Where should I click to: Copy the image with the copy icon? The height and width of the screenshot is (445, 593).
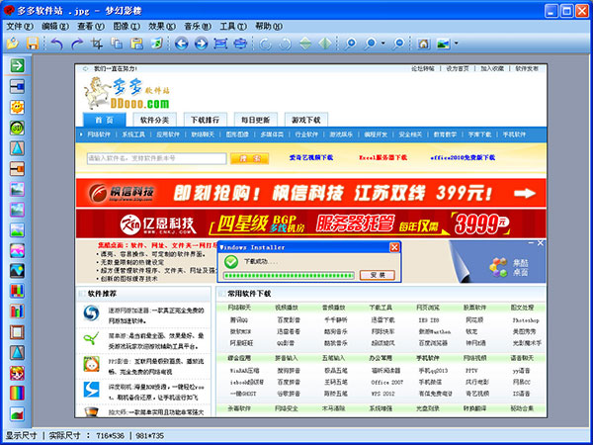tap(117, 44)
